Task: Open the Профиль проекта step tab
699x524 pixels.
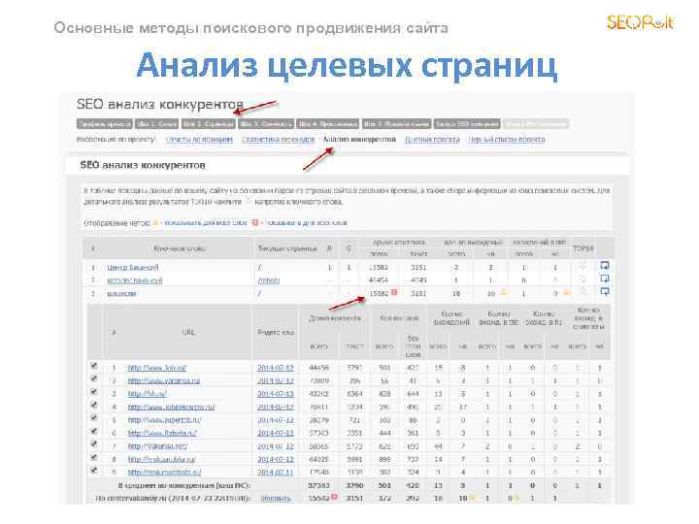Action: click(105, 124)
